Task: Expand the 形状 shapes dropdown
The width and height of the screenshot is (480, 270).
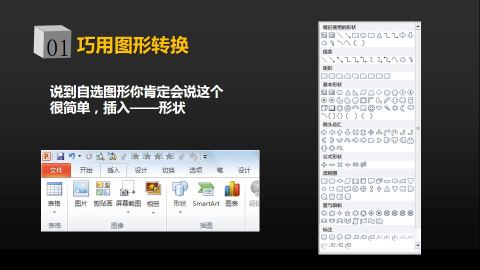Action: (x=179, y=212)
